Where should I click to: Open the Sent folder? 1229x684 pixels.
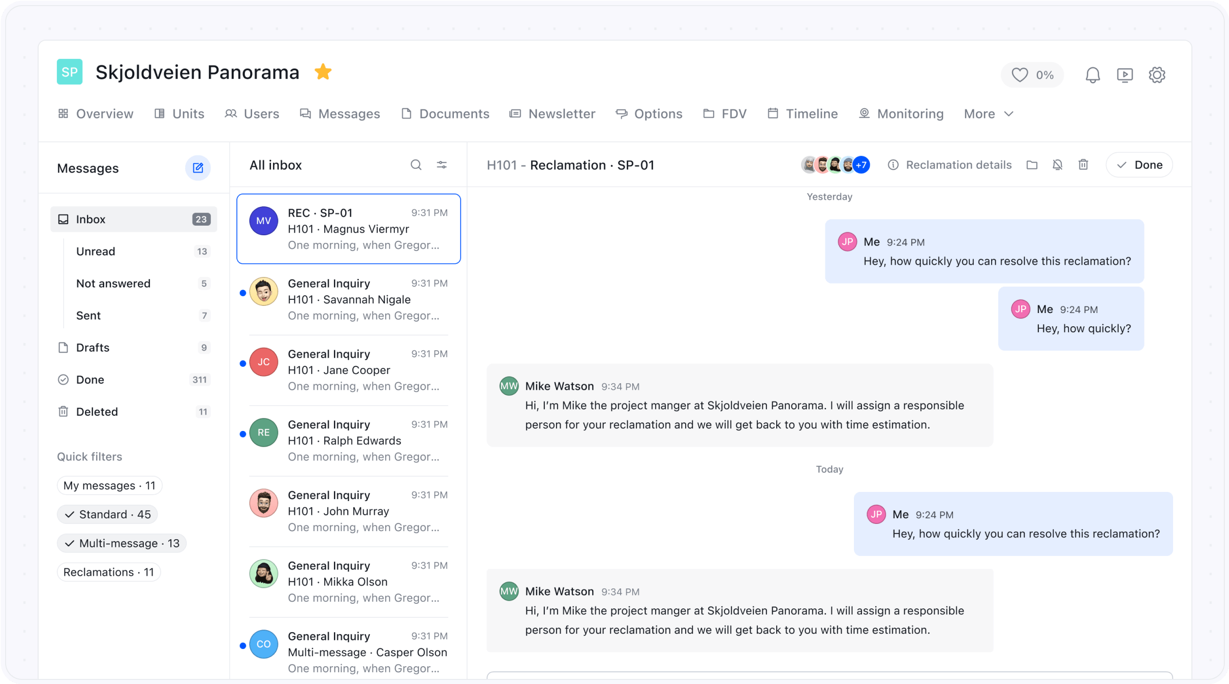point(142,315)
